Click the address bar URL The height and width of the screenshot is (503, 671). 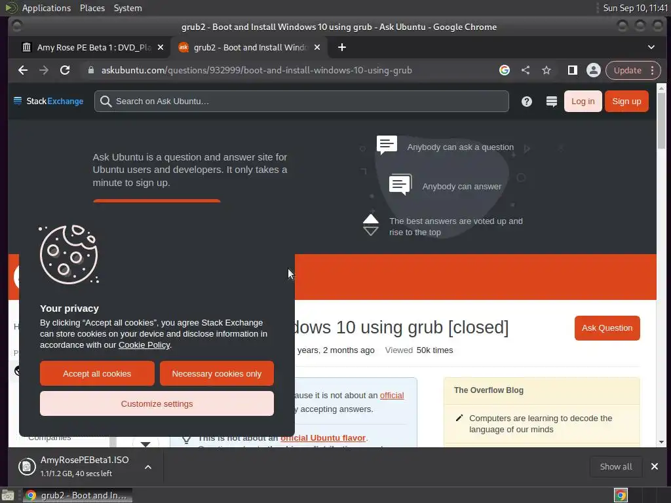[x=256, y=70]
